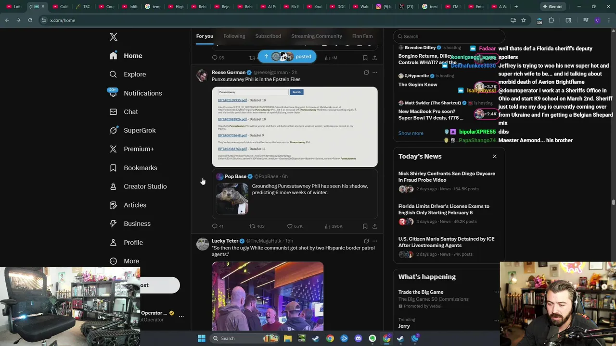The width and height of the screenshot is (616, 346).
Task: Open Notifications in the sidebar
Action: 136,93
